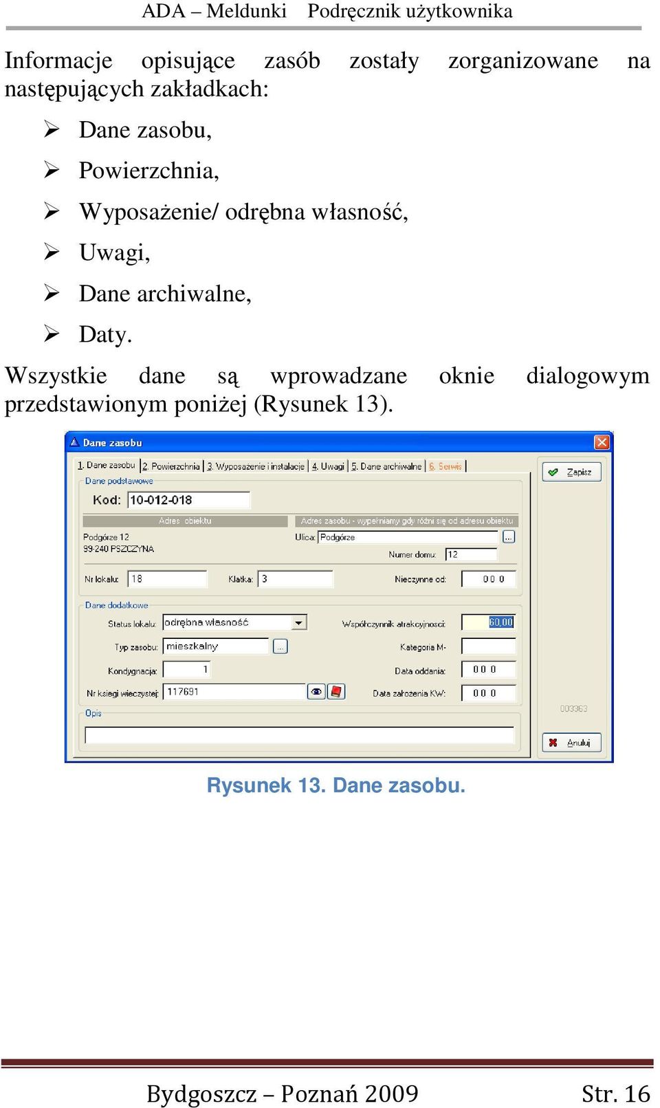Click the Anuluj button
The image size is (660, 1108).
pyautogui.click(x=572, y=743)
